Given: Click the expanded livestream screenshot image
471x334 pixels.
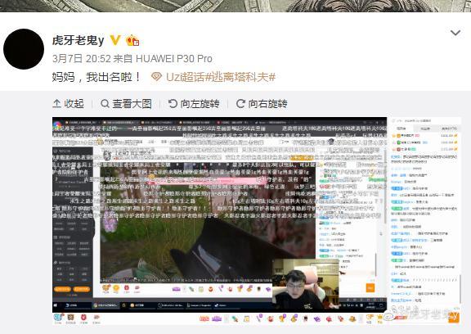Looking at the screenshot, I should click(257, 221).
